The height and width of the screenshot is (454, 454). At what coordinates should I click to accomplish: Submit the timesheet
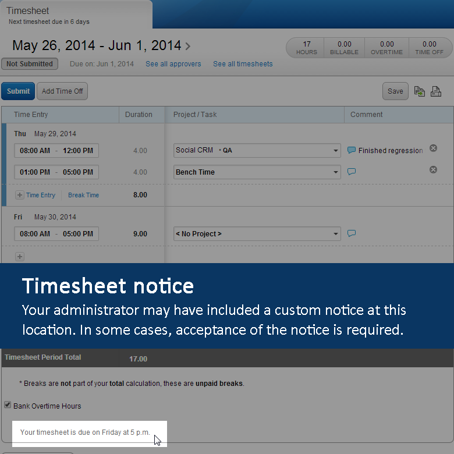18,91
